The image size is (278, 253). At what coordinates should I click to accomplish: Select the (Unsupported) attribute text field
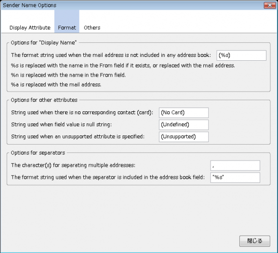click(x=184, y=137)
